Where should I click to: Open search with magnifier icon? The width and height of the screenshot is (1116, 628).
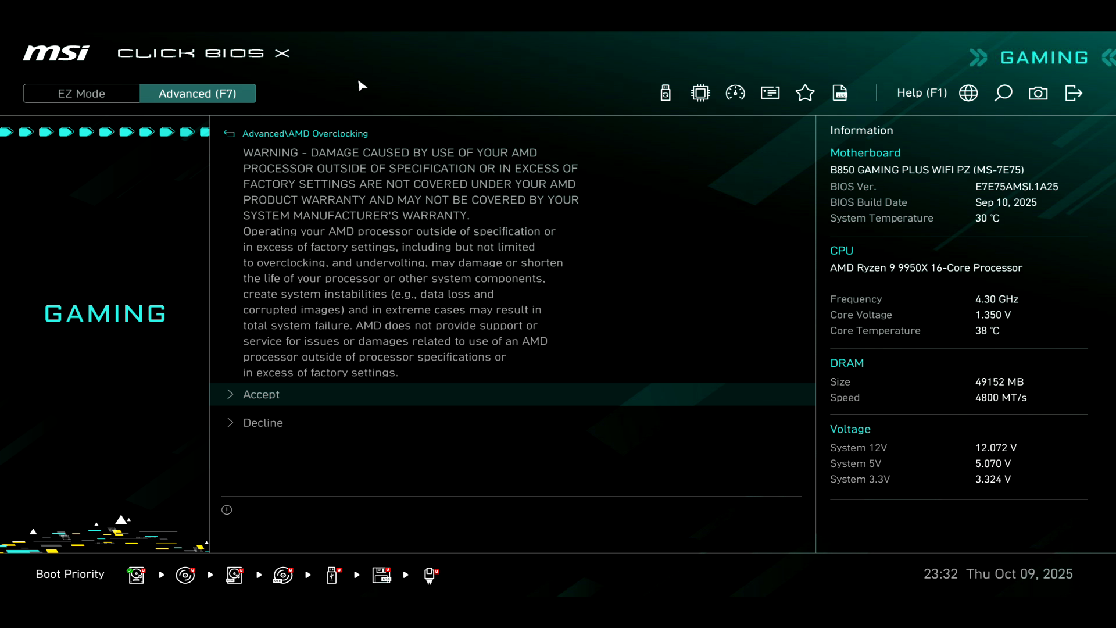1003,93
